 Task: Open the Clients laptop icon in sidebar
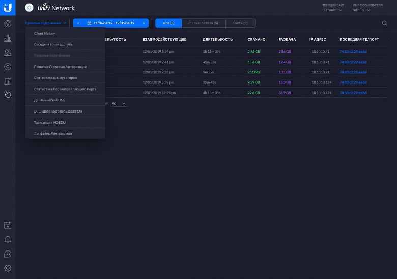click(8, 80)
